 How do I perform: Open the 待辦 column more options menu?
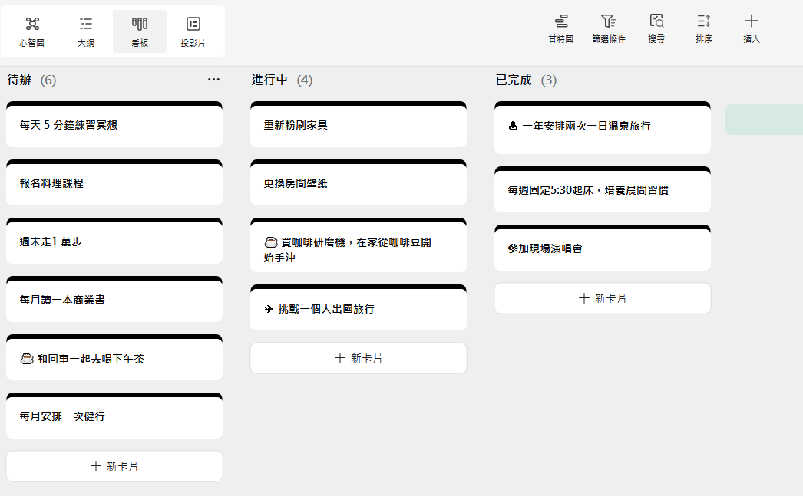(x=213, y=80)
